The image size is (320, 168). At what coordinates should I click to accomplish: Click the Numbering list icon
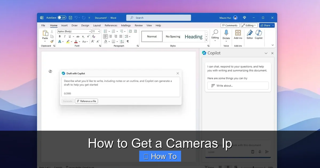113,31
